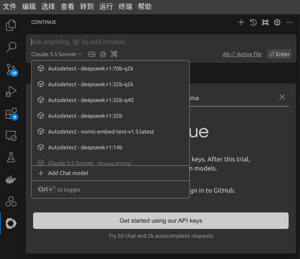Select Autodetect - deepseek-r1:32b model
The height and width of the screenshot is (259, 300).
(x=110, y=116)
